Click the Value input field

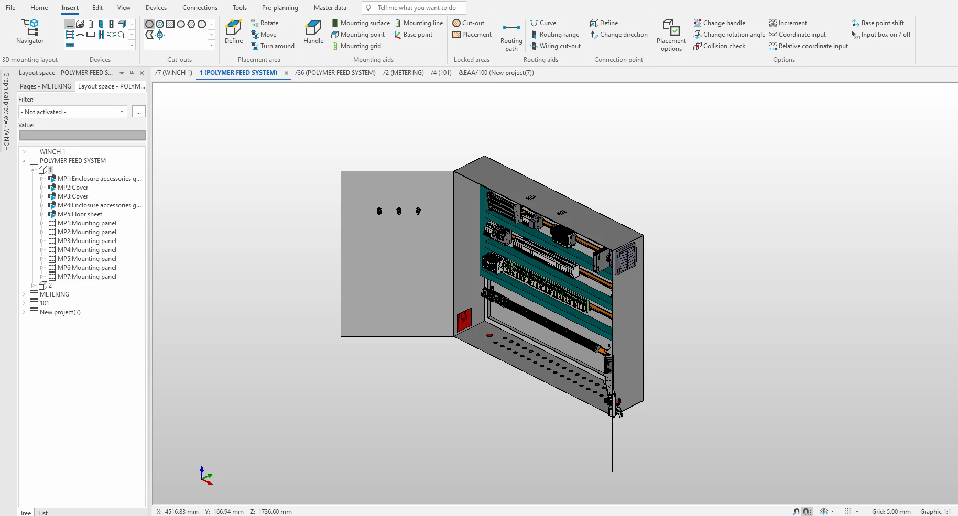coord(82,136)
